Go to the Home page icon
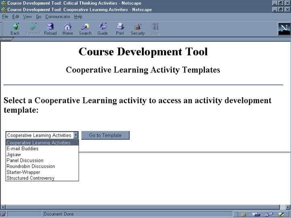 tap(68, 29)
